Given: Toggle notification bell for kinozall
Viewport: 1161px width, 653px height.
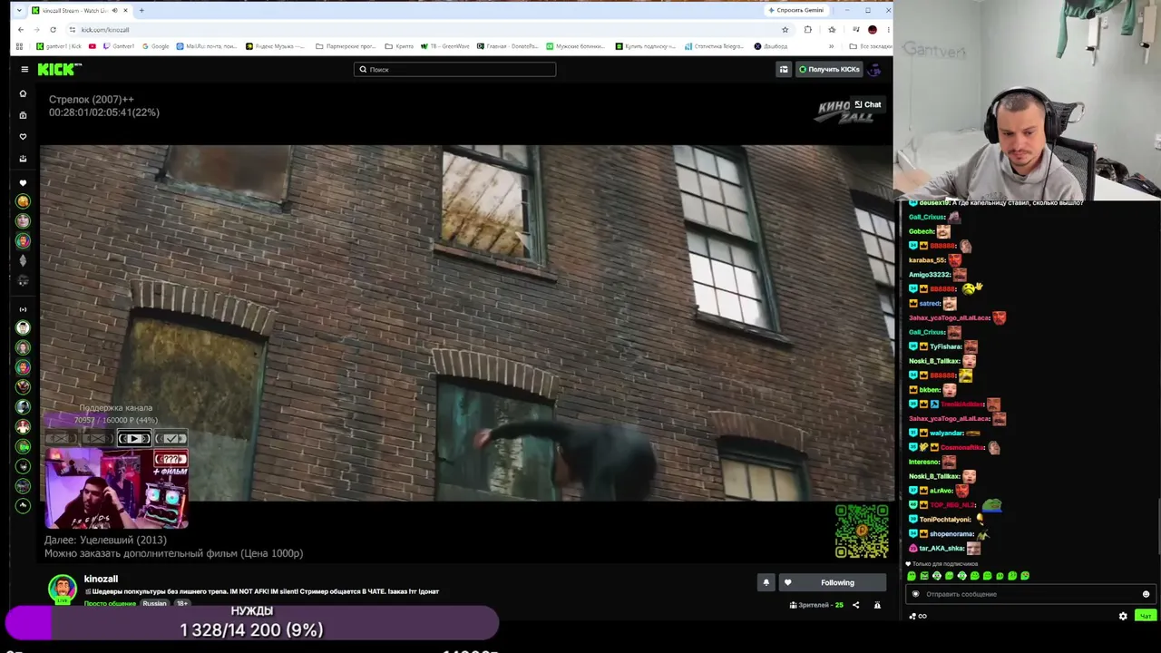Looking at the screenshot, I should pyautogui.click(x=766, y=582).
